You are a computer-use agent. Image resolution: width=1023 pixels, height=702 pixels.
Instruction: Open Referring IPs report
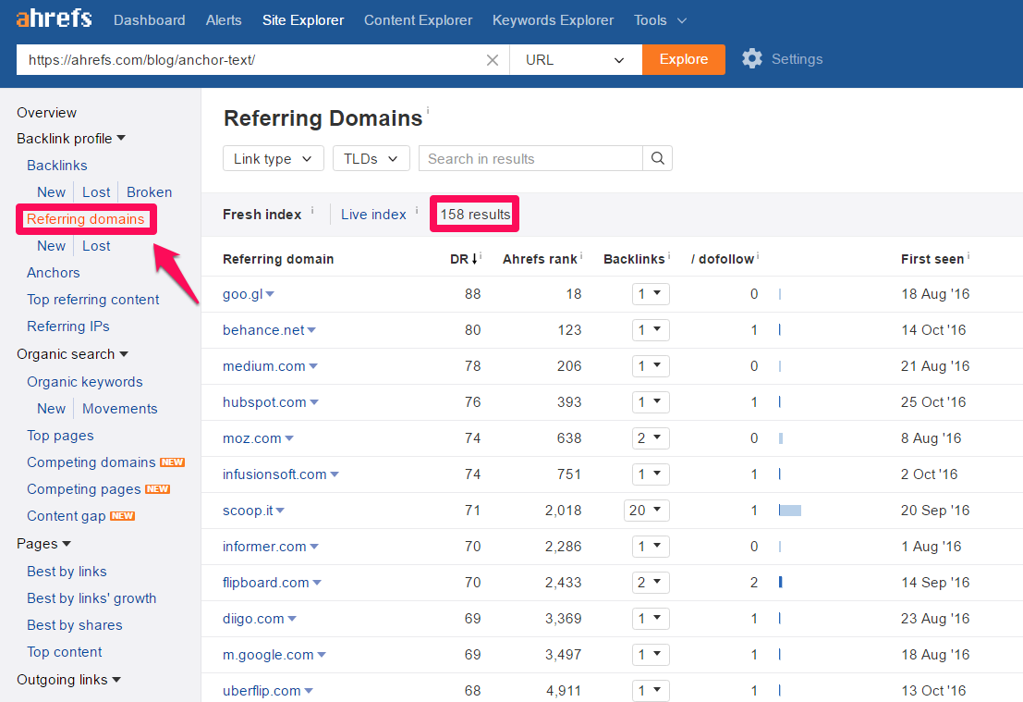(67, 326)
